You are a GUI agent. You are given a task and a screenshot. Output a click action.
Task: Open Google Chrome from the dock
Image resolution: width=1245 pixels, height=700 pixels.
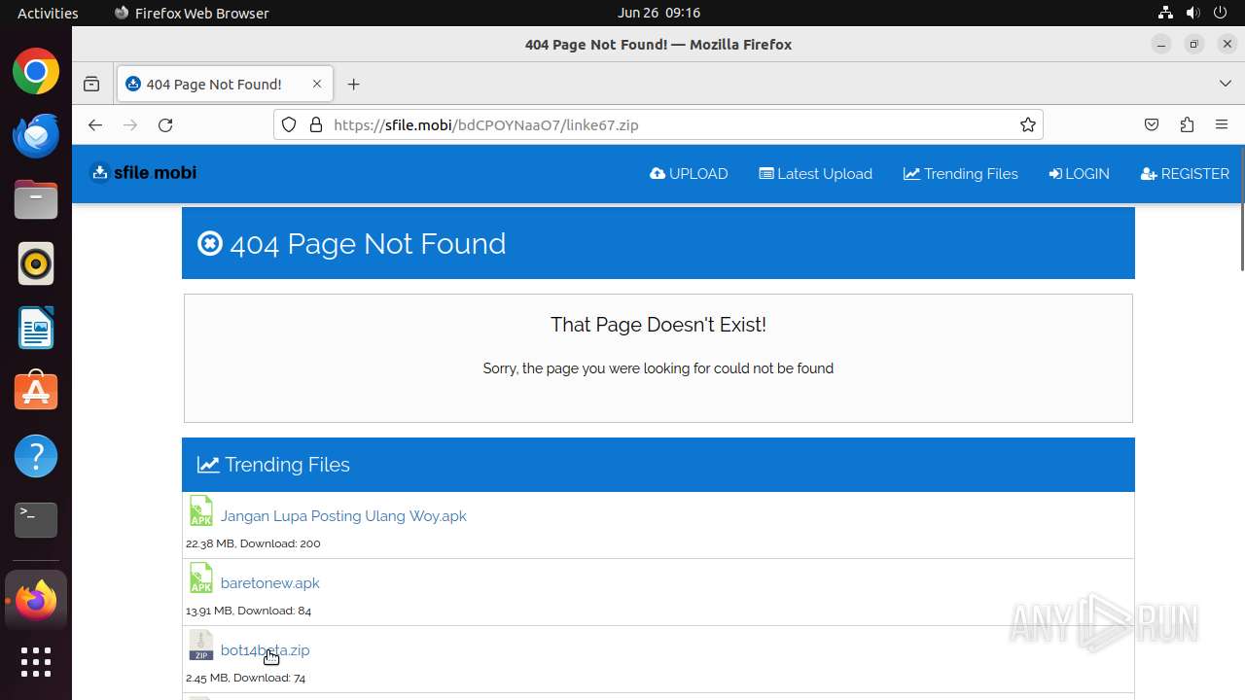coord(36,72)
